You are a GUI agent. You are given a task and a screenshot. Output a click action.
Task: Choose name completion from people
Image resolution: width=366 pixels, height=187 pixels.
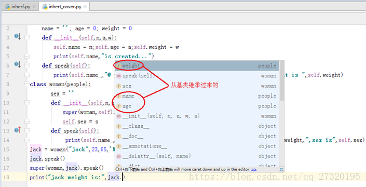(x=197, y=96)
